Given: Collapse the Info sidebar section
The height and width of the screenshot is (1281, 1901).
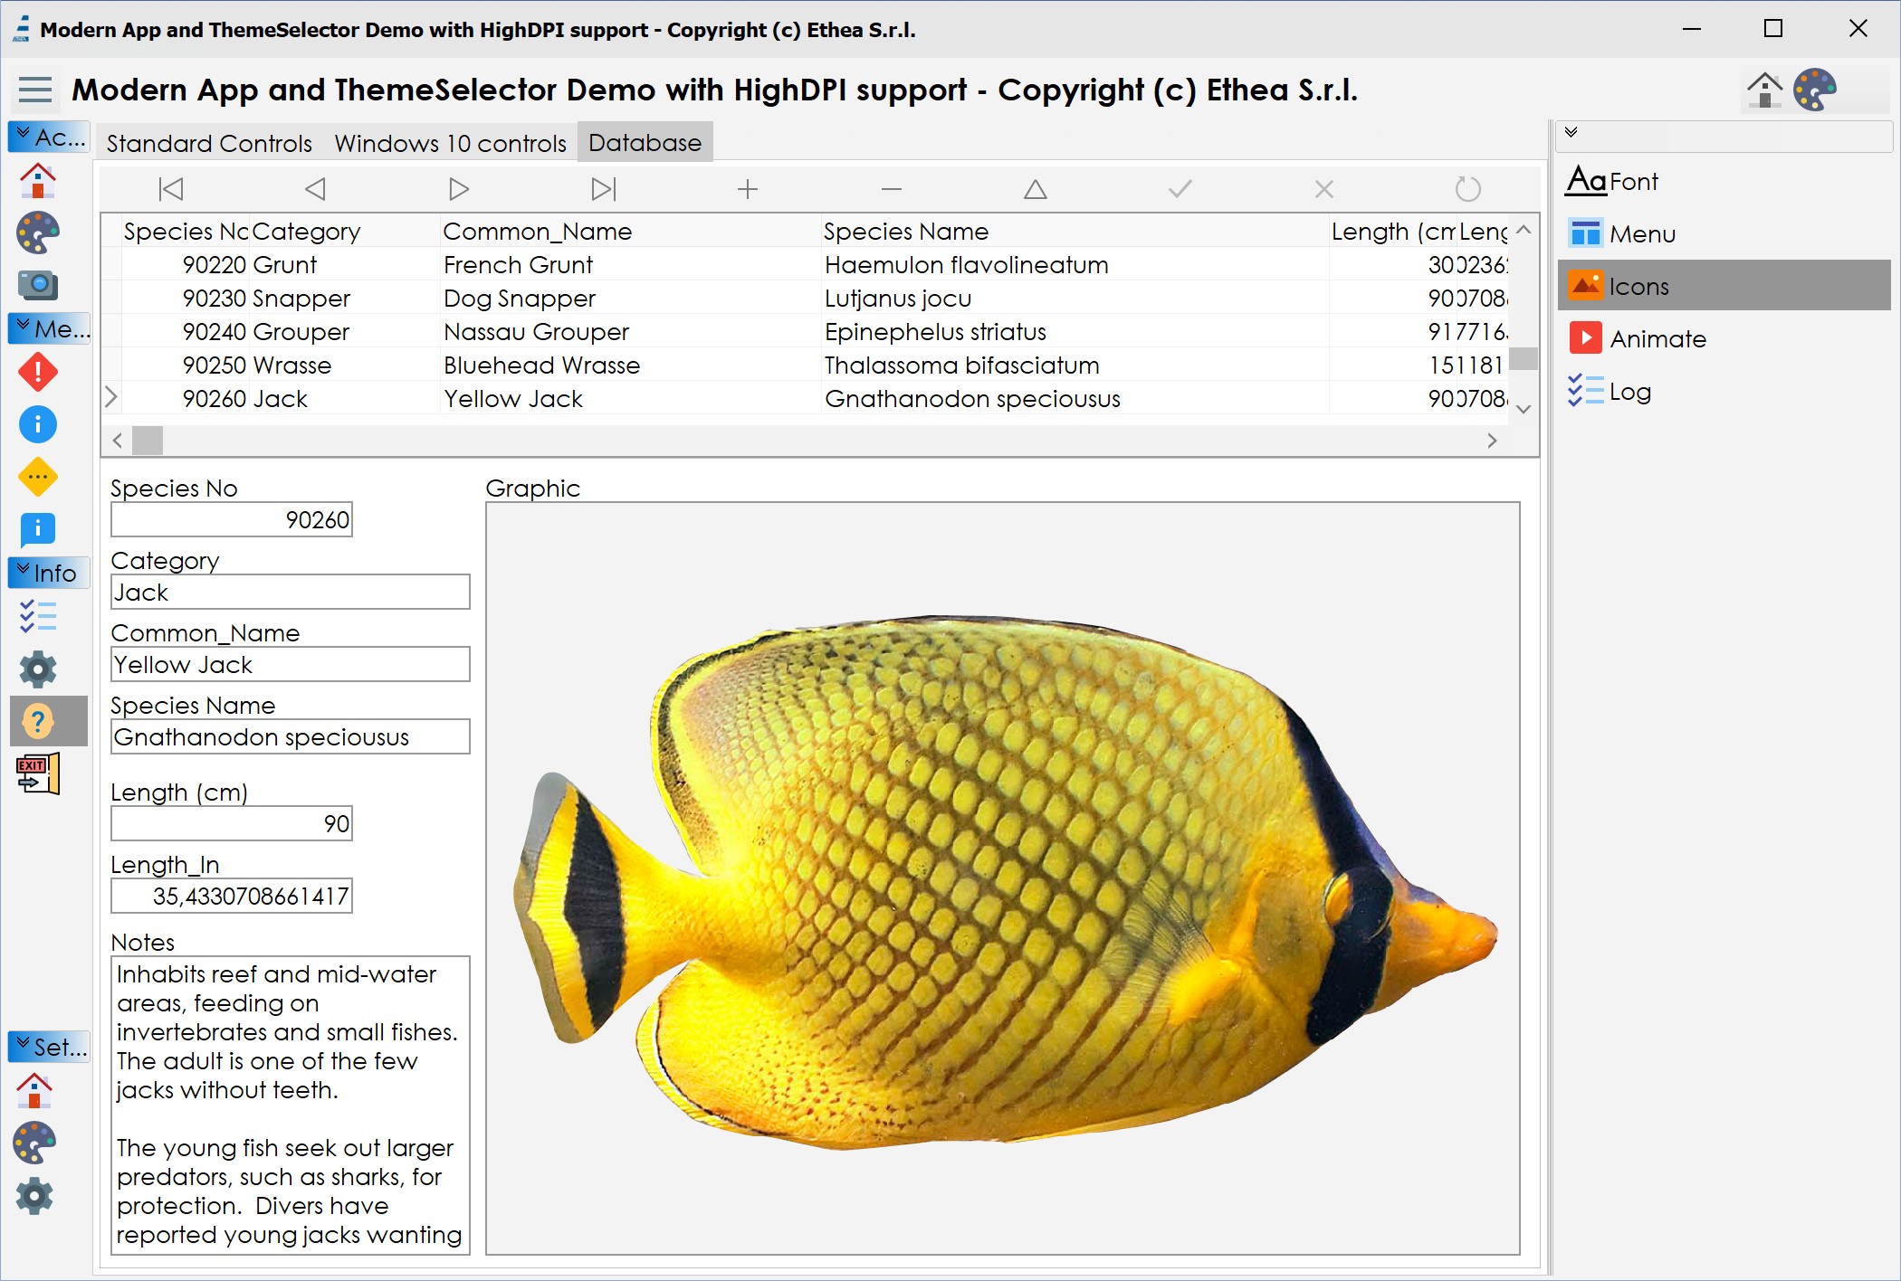Looking at the screenshot, I should (x=49, y=573).
